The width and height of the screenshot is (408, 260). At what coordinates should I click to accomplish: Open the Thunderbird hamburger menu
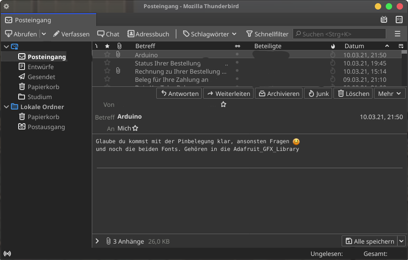coord(398,34)
